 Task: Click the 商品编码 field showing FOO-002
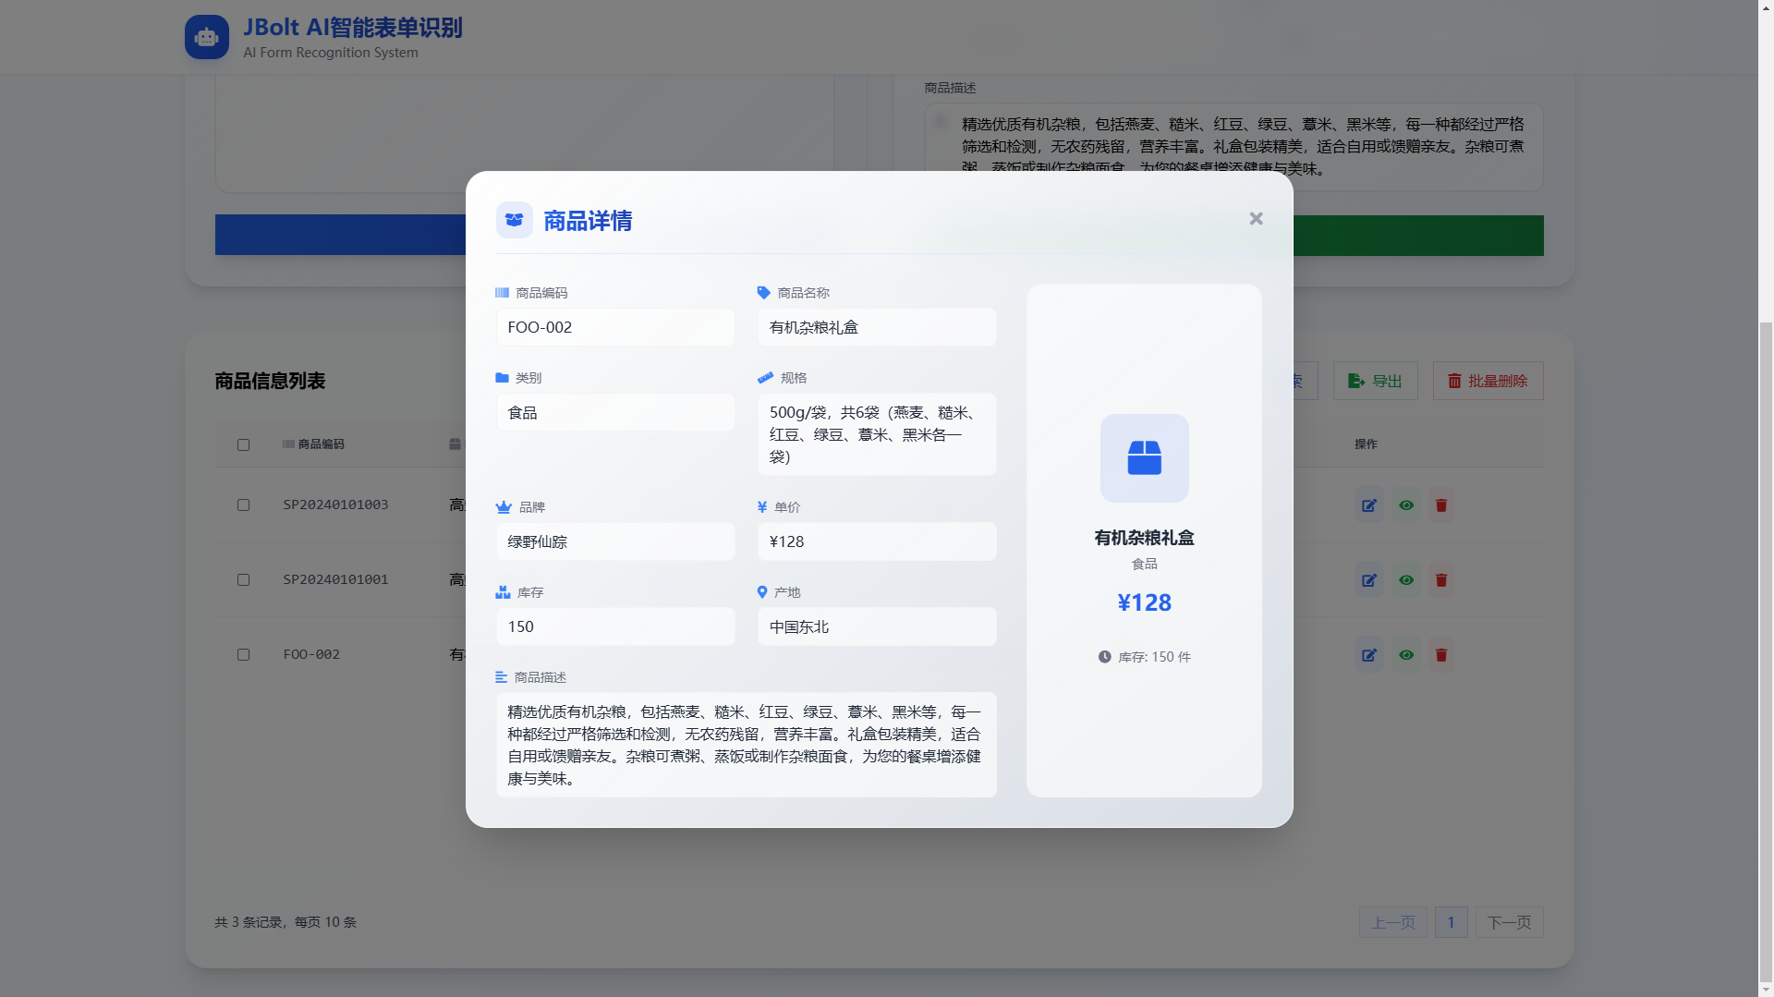click(615, 327)
